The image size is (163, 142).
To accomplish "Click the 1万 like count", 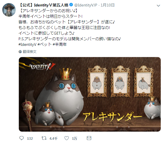I will pos(74,138).
